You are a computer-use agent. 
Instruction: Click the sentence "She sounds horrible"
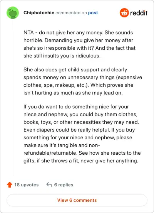pyautogui.click(x=78, y=36)
